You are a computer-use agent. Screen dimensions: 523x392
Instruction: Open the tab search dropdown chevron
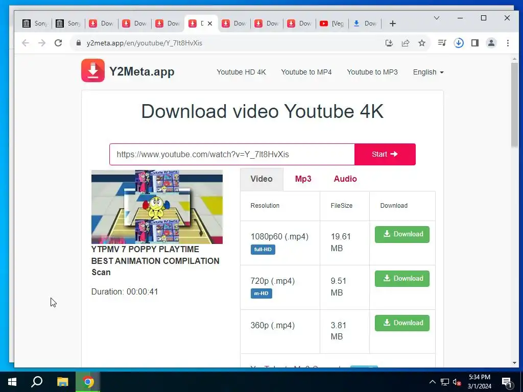pyautogui.click(x=436, y=18)
